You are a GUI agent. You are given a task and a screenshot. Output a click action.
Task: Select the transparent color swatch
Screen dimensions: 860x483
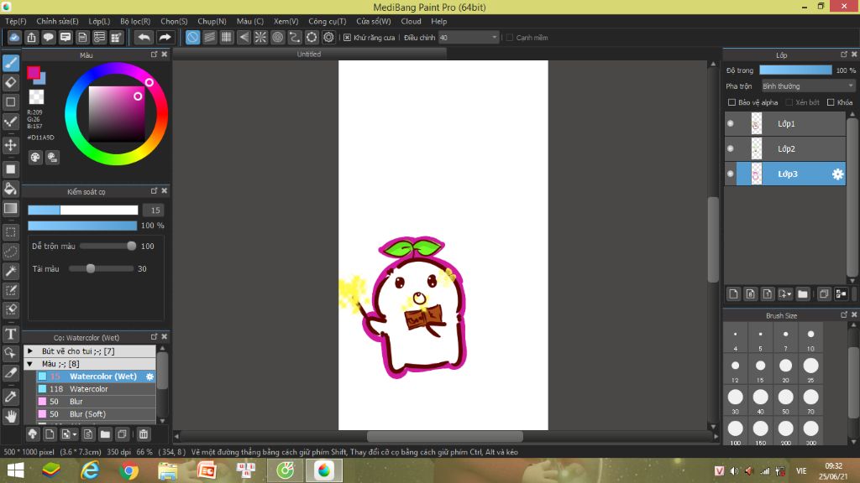(36, 97)
